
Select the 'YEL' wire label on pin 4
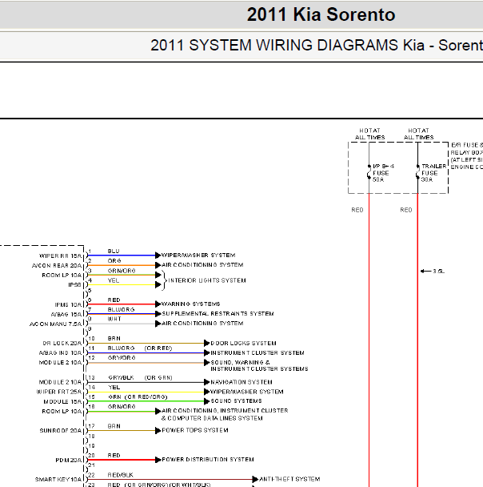[114, 280]
